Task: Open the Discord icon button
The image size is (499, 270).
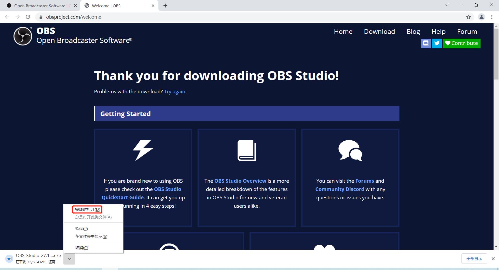Action: click(x=426, y=43)
